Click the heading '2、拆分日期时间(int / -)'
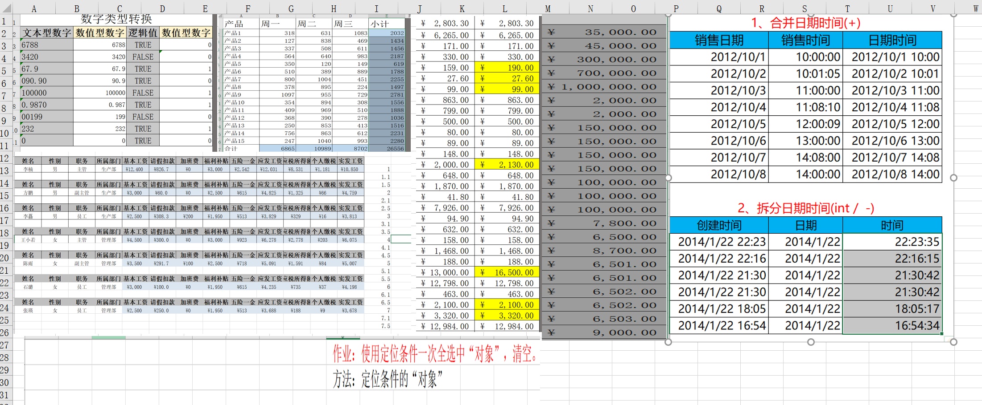This screenshot has height=405, width=982. pos(806,208)
